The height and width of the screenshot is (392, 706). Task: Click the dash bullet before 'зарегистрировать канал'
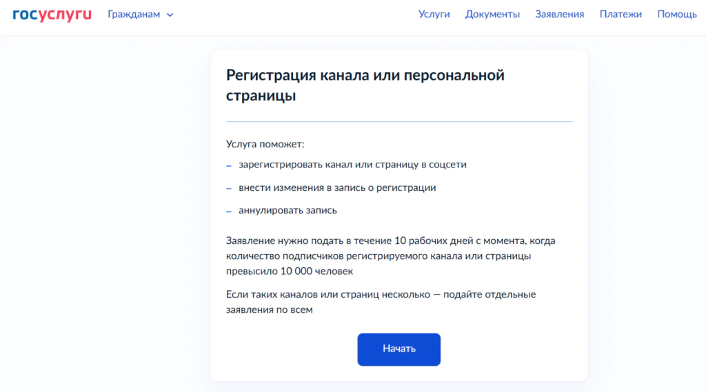click(x=229, y=165)
